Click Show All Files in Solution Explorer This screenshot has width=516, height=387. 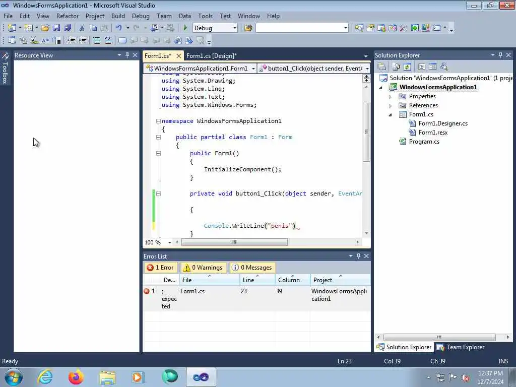pos(396,67)
